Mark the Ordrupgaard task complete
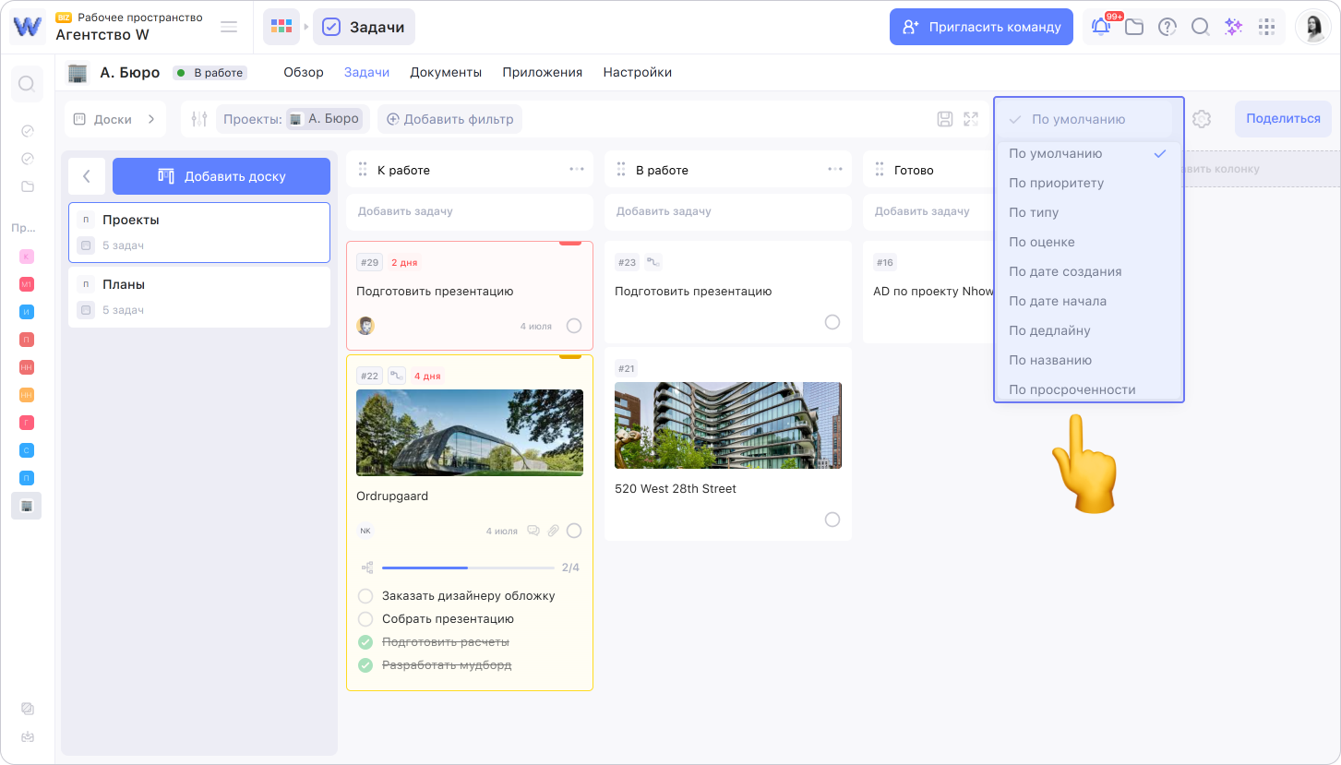 click(x=574, y=531)
